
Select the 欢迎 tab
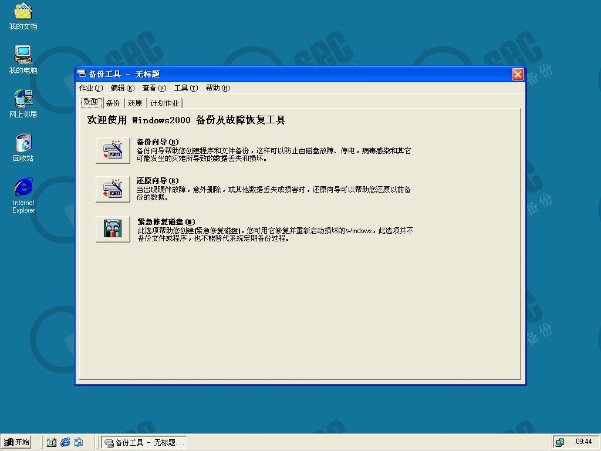(x=91, y=102)
